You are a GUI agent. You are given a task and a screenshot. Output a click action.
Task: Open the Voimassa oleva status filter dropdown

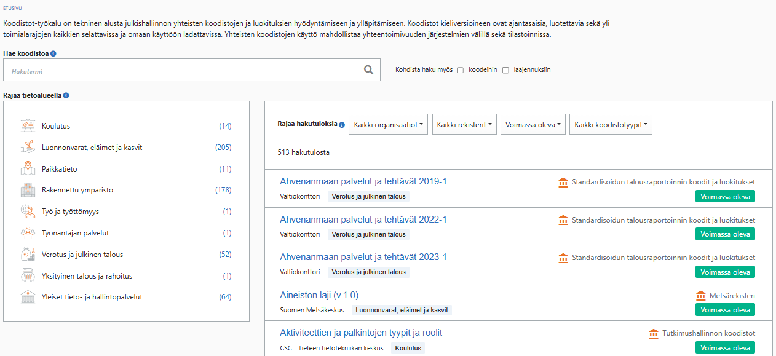[533, 125]
